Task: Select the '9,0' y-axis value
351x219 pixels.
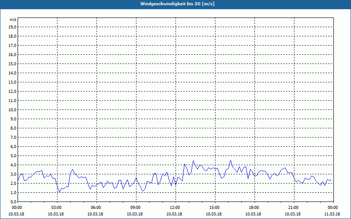Action: tap(13, 119)
